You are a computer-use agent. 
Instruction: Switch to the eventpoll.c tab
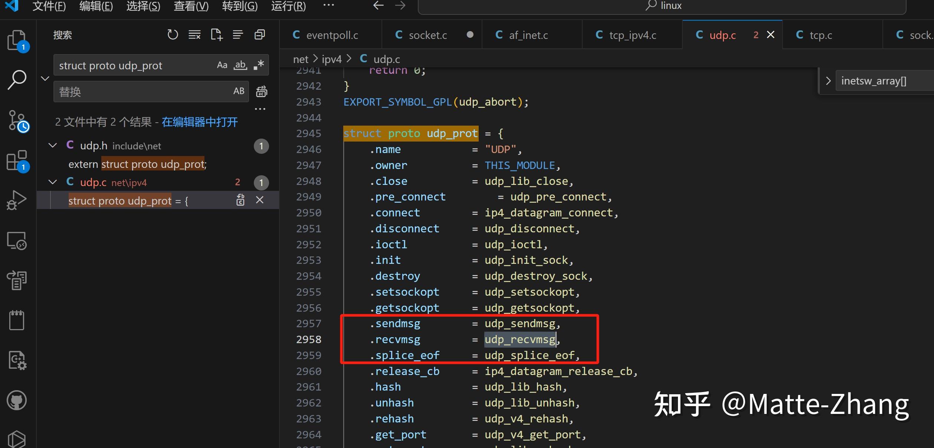point(331,35)
